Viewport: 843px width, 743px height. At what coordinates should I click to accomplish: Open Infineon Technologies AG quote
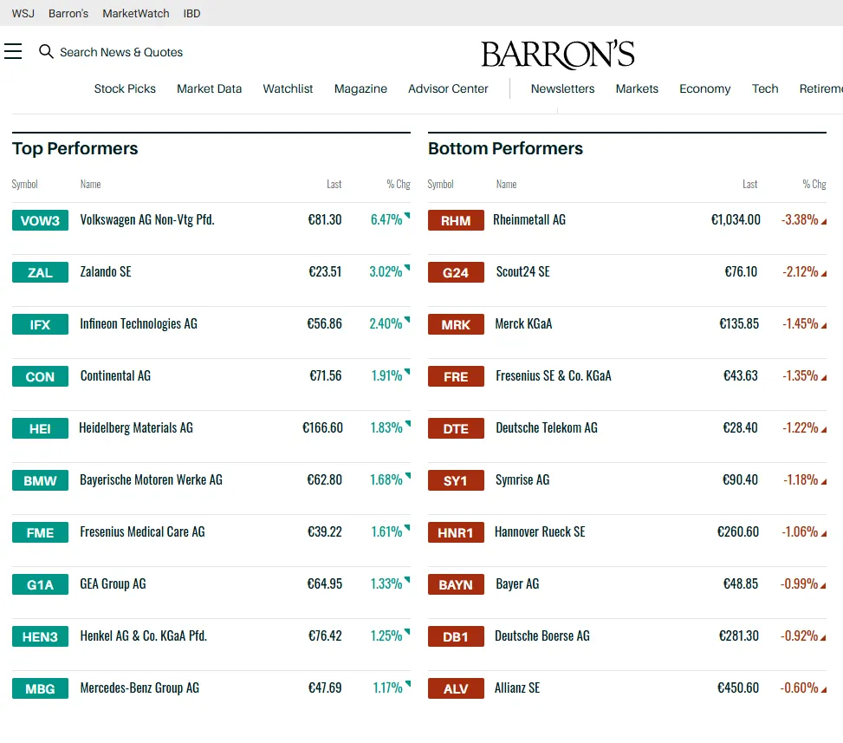[138, 324]
